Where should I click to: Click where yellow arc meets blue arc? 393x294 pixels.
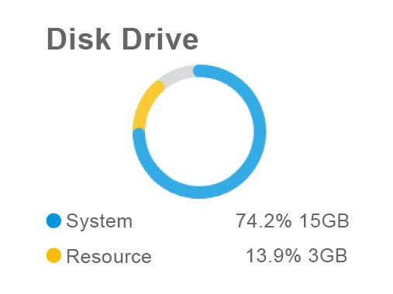[139, 132]
